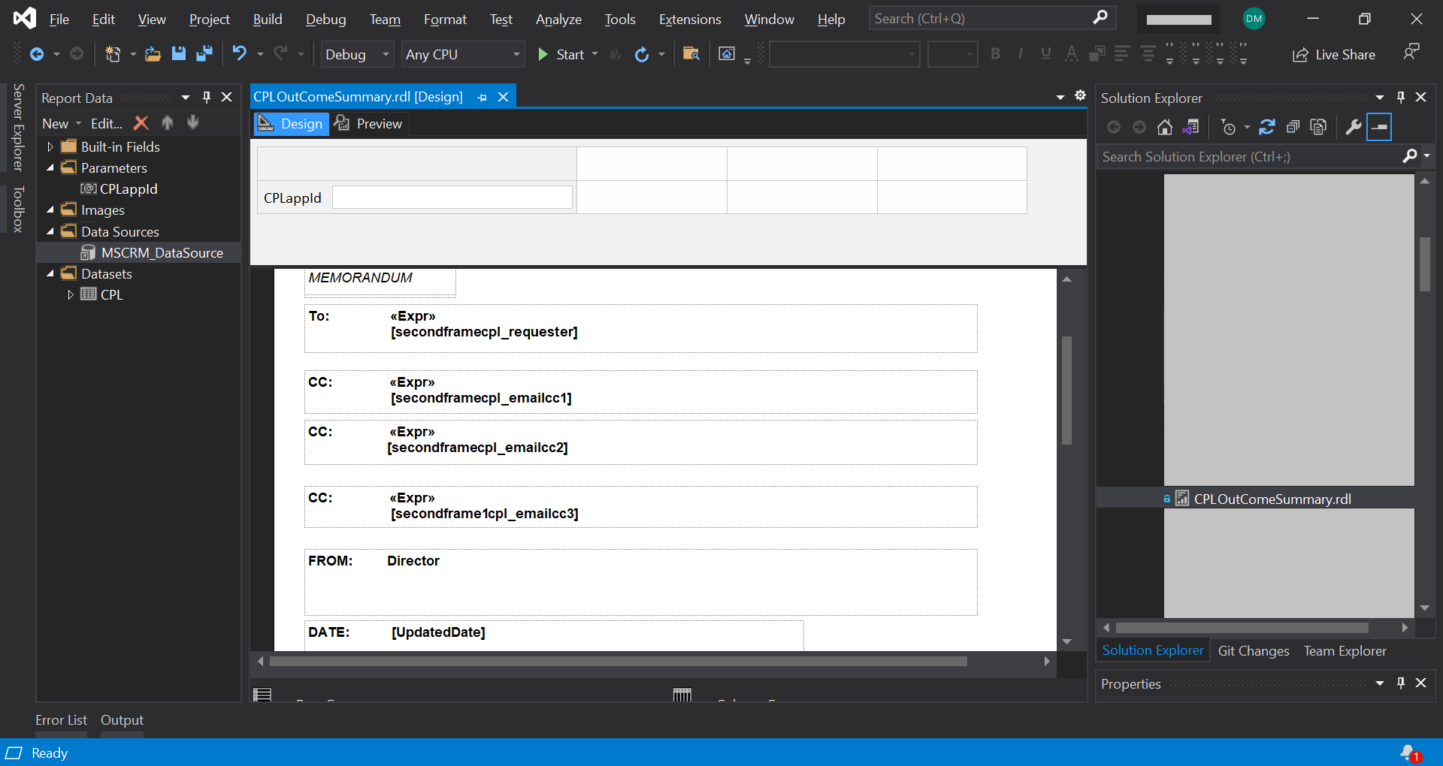Click the CPLappId parameter input field
Screen dimensions: 1443x766
(x=452, y=198)
